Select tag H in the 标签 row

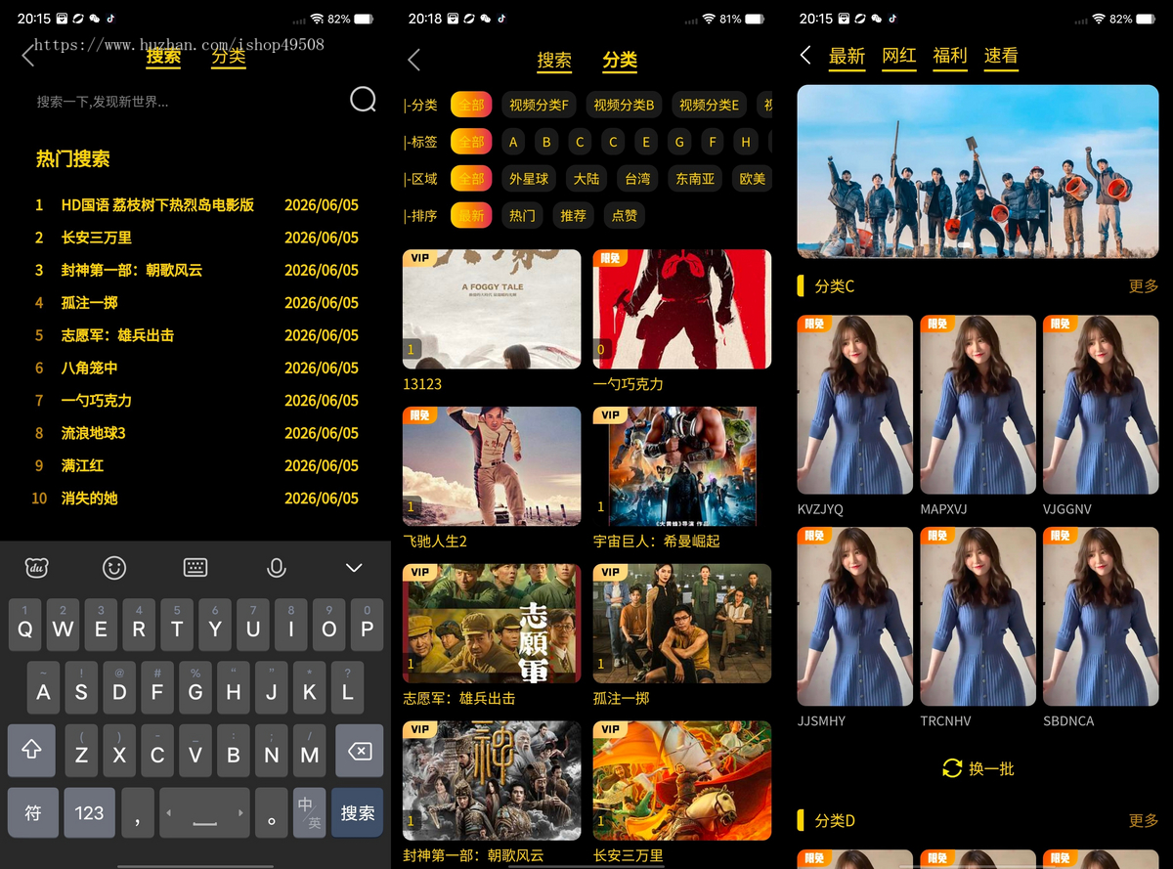(746, 142)
